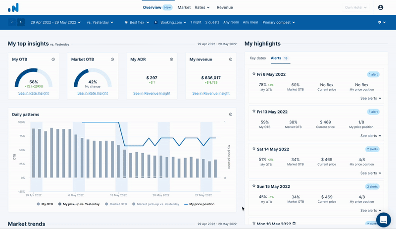Click the app logo in header
Screen dimensions: 396x229
point(13,7)
